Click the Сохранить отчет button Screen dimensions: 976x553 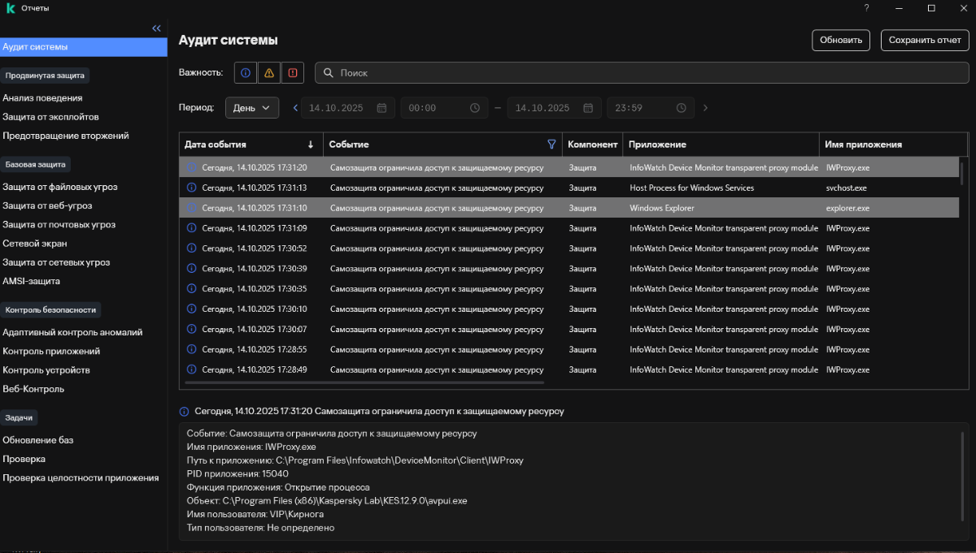tap(925, 40)
